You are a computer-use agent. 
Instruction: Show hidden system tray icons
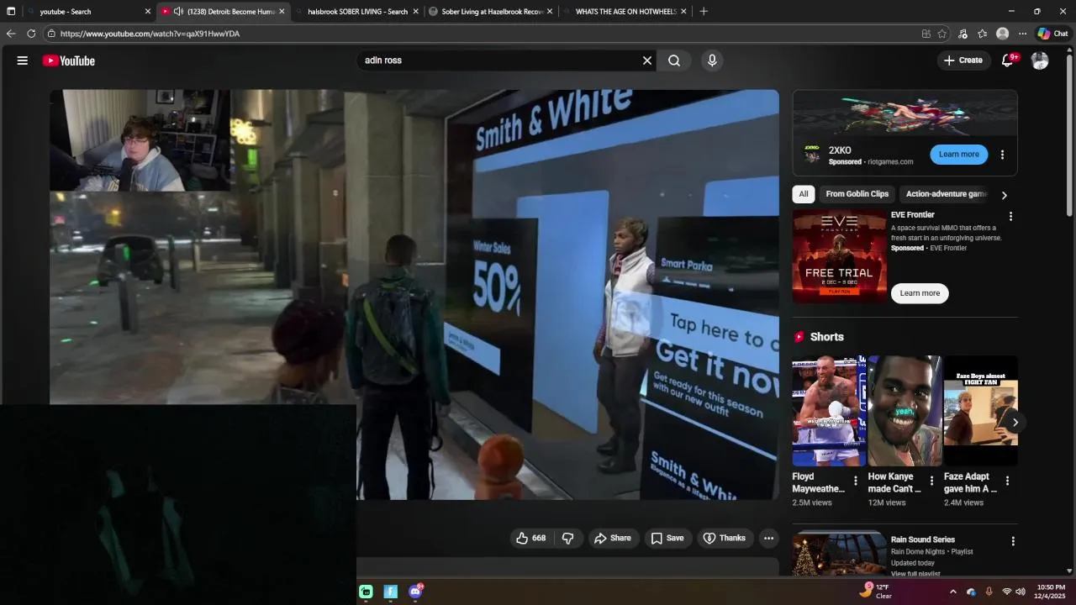952,592
